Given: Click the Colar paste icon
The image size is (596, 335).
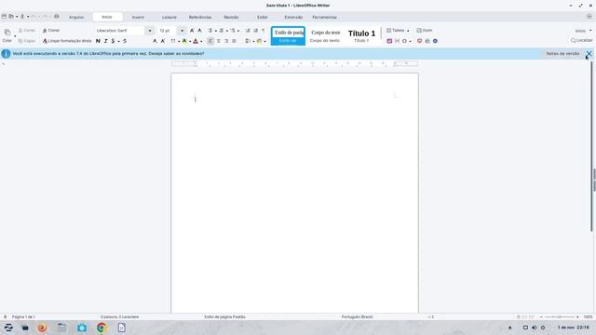Looking at the screenshot, I should (7, 33).
